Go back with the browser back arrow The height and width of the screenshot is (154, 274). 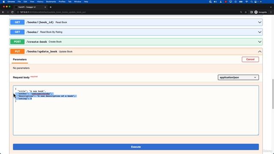pyautogui.click(x=3, y=12)
